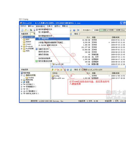The height and width of the screenshot is (143, 126).
Task: Click the new folder icon in local toolbar
Action: pyautogui.click(x=55, y=70)
